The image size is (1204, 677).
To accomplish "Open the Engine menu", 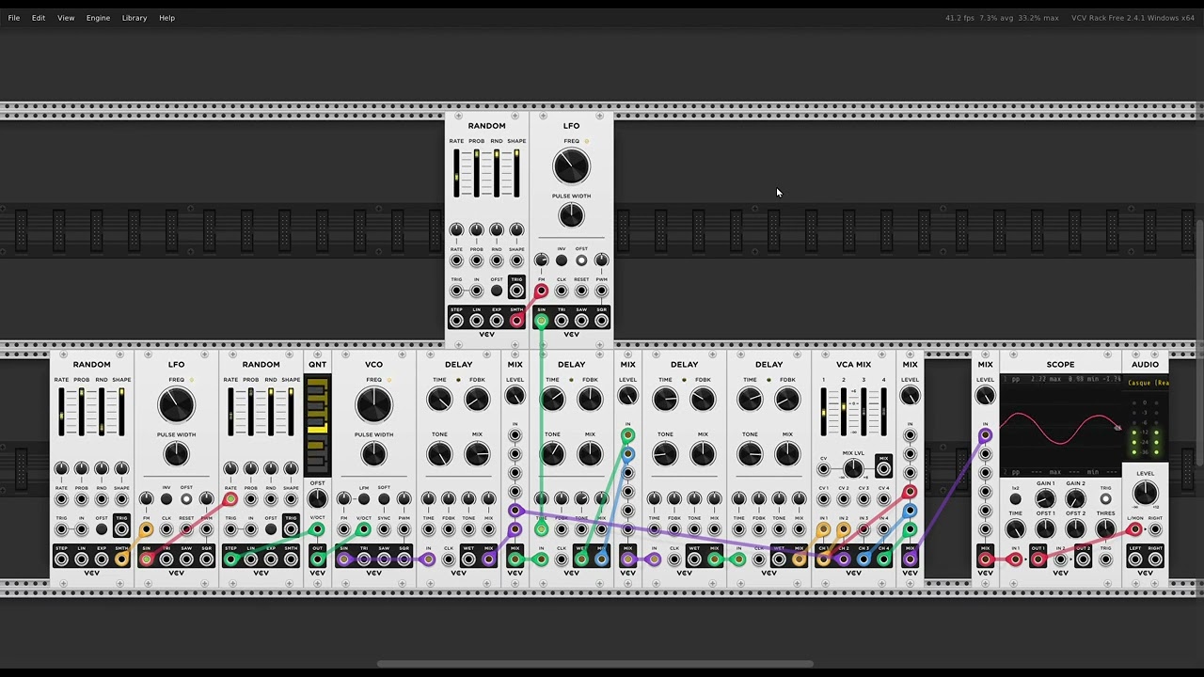I will click(98, 18).
